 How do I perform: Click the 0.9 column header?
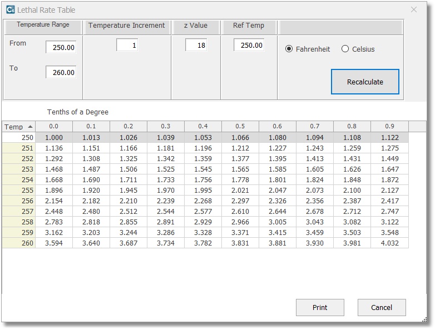point(389,126)
